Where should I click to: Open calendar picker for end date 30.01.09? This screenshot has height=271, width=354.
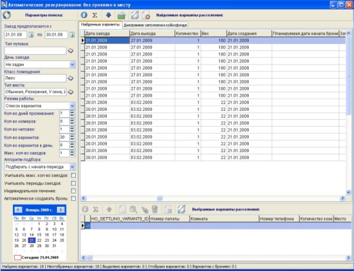[72, 35]
